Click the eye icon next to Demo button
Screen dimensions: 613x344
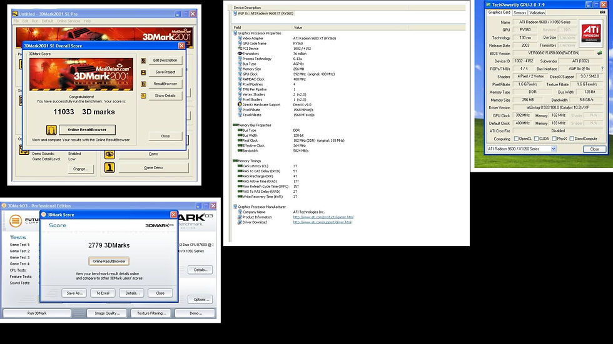(109, 154)
